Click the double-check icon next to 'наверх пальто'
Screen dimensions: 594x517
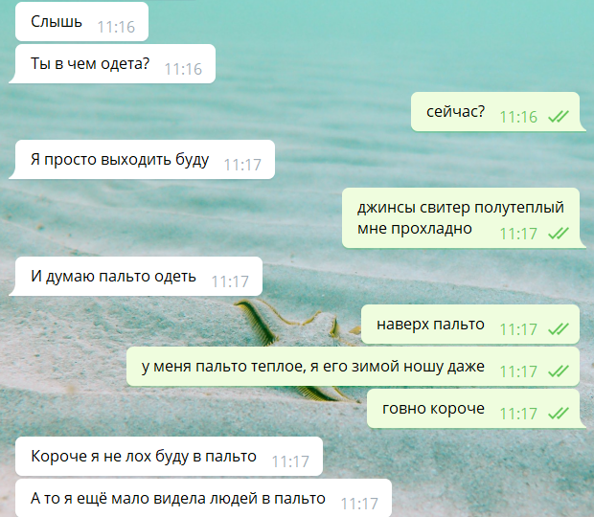[559, 329]
